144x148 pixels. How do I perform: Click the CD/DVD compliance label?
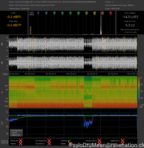tap(64, 141)
